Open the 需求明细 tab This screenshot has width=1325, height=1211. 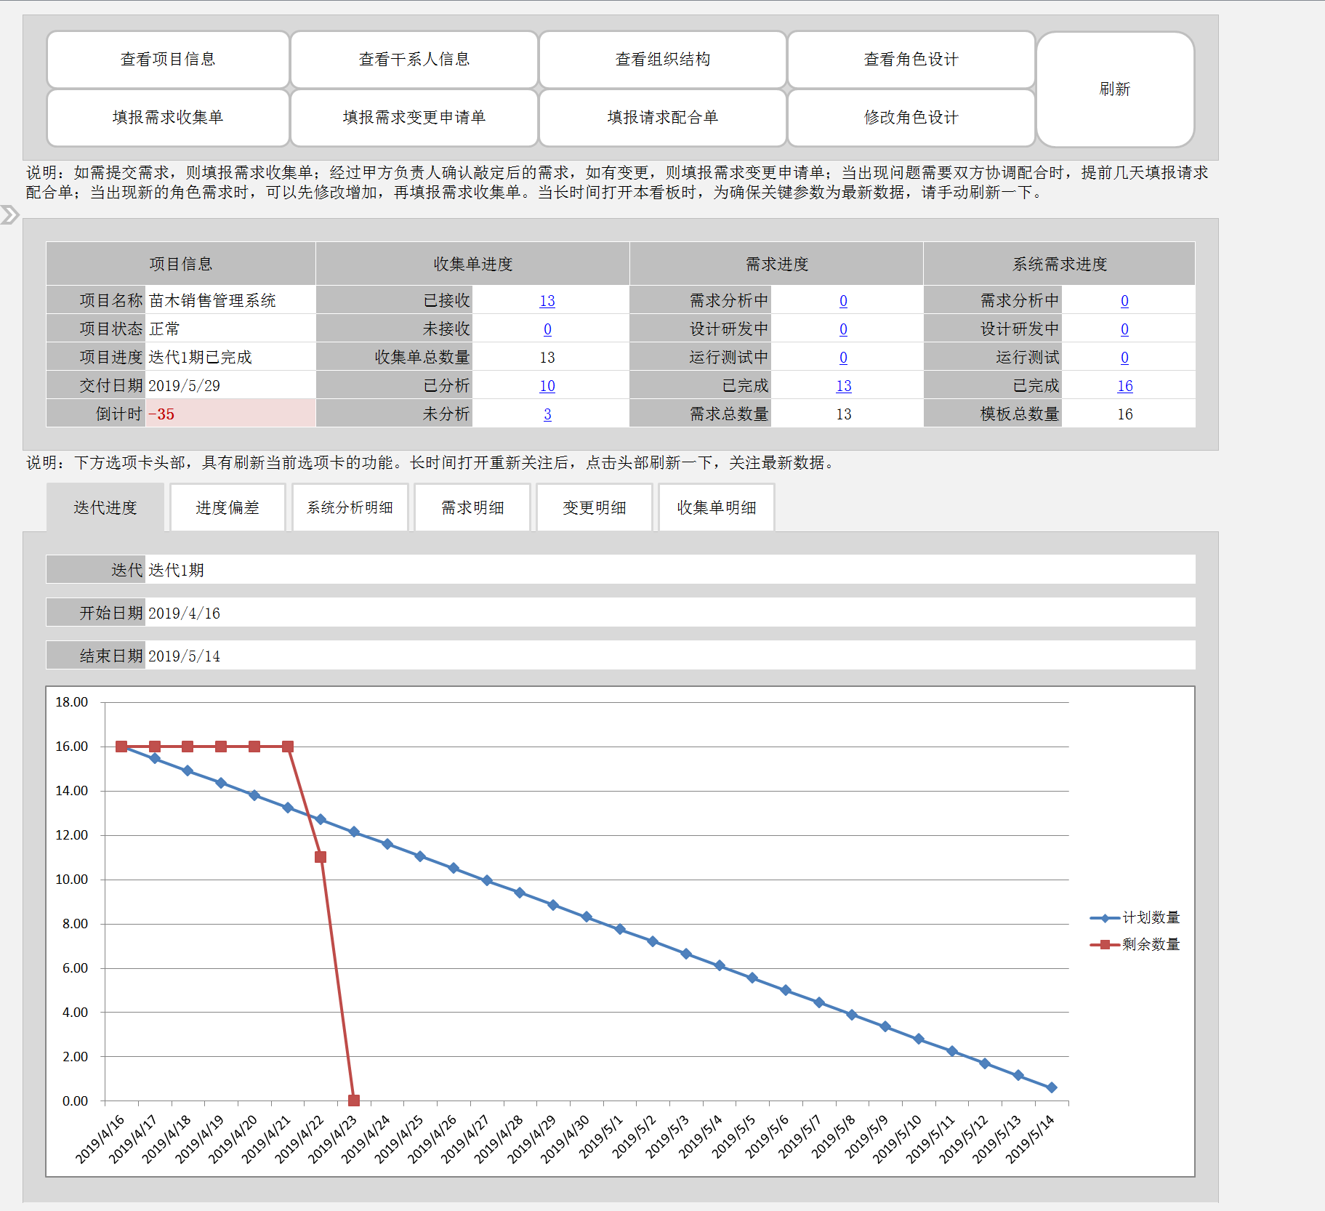[472, 507]
